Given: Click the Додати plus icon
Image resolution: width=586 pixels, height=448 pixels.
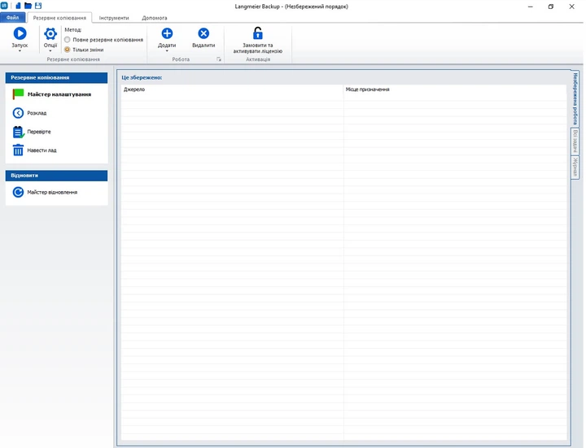Looking at the screenshot, I should [167, 33].
